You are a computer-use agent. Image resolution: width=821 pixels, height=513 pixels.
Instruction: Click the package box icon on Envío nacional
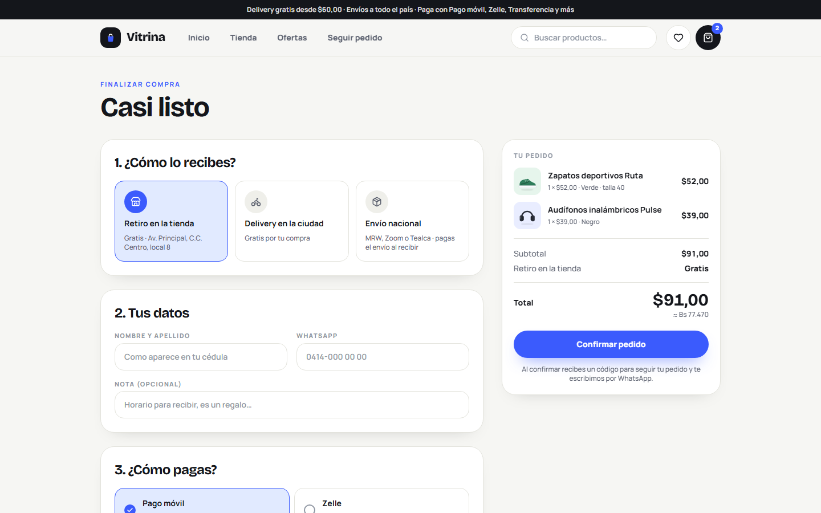pos(377,202)
